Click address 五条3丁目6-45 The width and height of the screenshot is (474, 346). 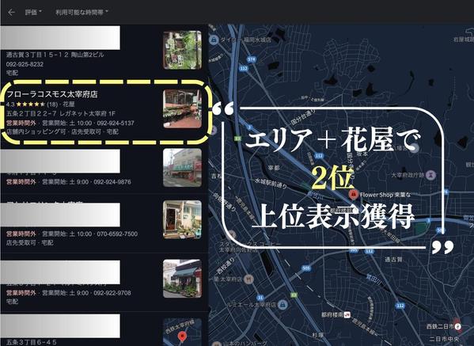32,342
